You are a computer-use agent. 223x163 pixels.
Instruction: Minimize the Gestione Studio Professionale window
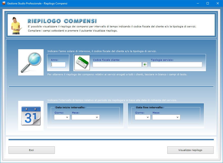point(198,3)
